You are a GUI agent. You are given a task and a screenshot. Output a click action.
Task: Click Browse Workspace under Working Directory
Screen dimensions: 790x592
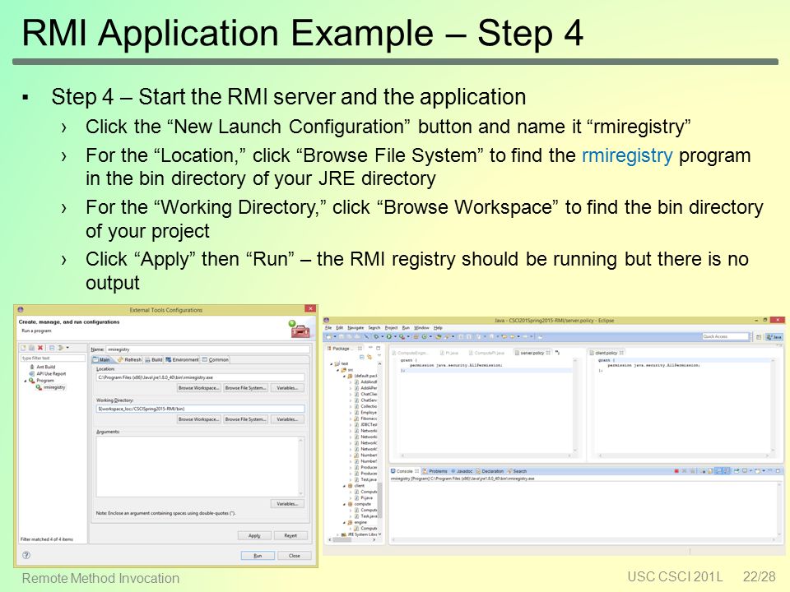pos(198,419)
